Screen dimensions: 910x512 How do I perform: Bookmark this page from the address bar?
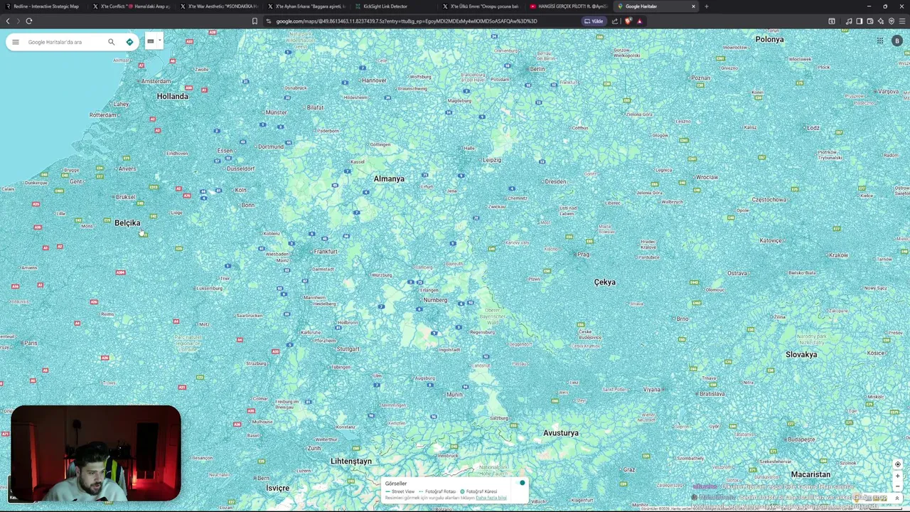(255, 21)
